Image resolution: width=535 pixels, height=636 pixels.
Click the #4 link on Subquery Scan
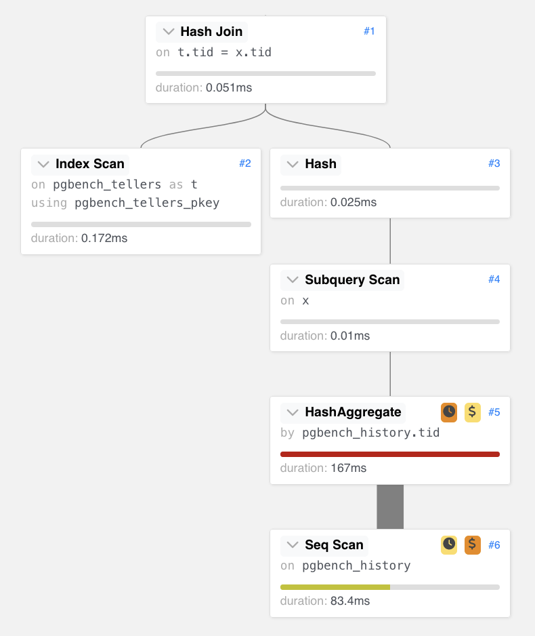(494, 279)
